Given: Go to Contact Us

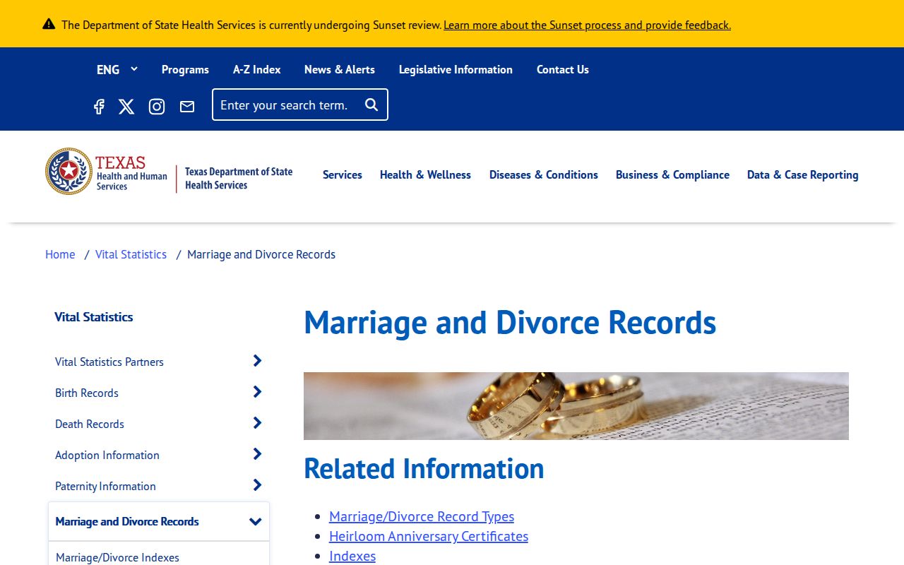Looking at the screenshot, I should 563,69.
